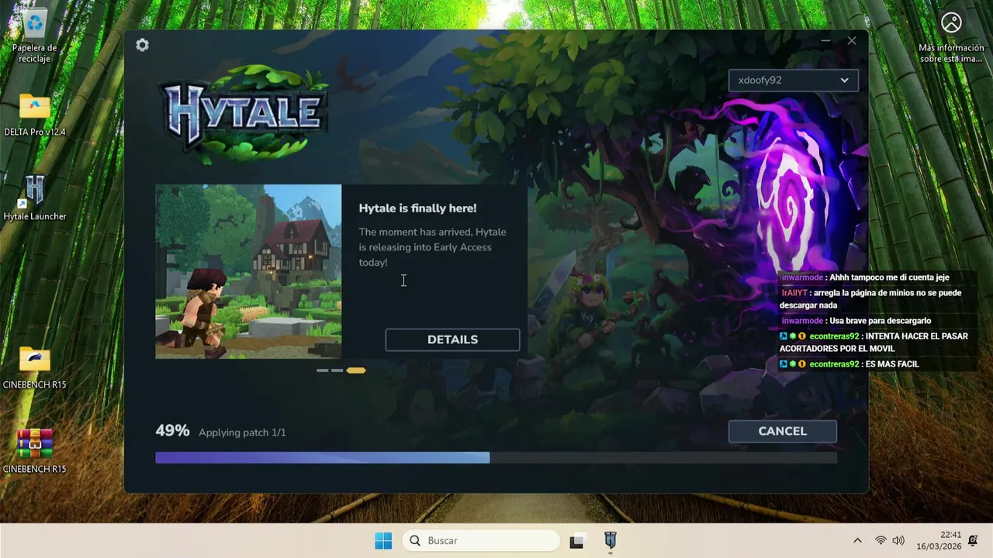This screenshot has width=993, height=558.
Task: Close the Hytale launcher window
Action: point(852,41)
